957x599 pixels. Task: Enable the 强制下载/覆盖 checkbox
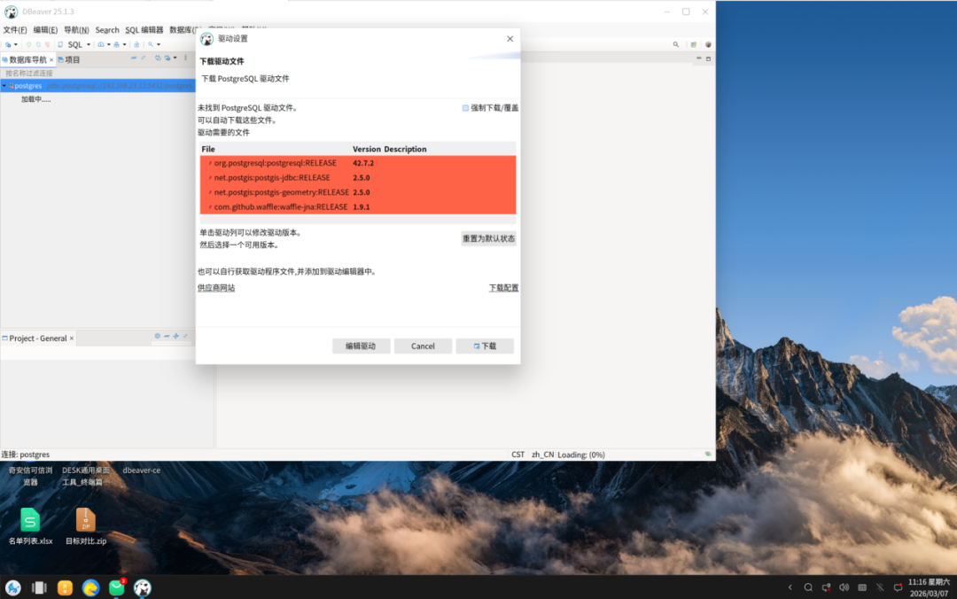(465, 108)
